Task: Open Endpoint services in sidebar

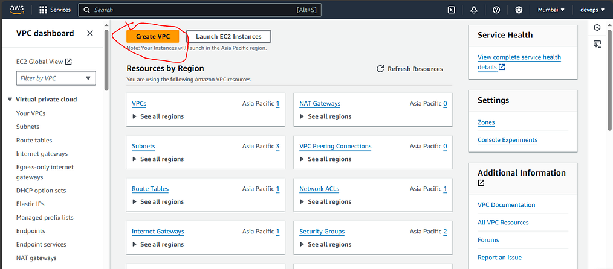Action: tap(41, 244)
